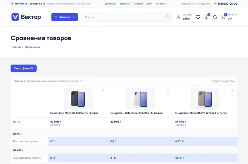Click the 12 ГБ best memory value
Viewport: 248px width, 164px height.
(180, 158)
